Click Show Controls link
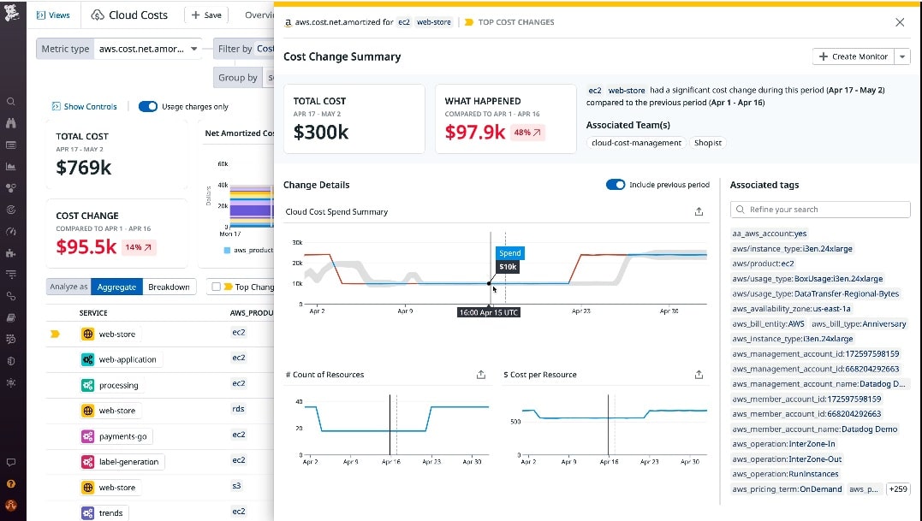This screenshot has height=521, width=922. coord(84,106)
